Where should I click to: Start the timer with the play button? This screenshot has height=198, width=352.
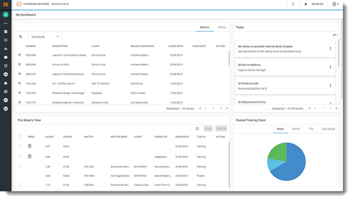click(306, 4)
